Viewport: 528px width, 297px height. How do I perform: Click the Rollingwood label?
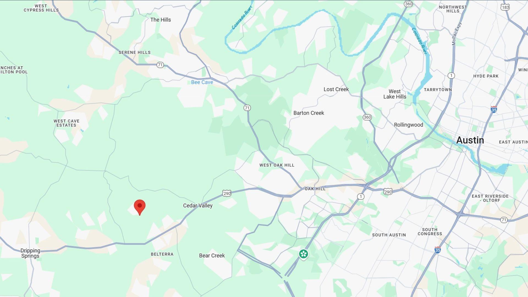coord(408,125)
